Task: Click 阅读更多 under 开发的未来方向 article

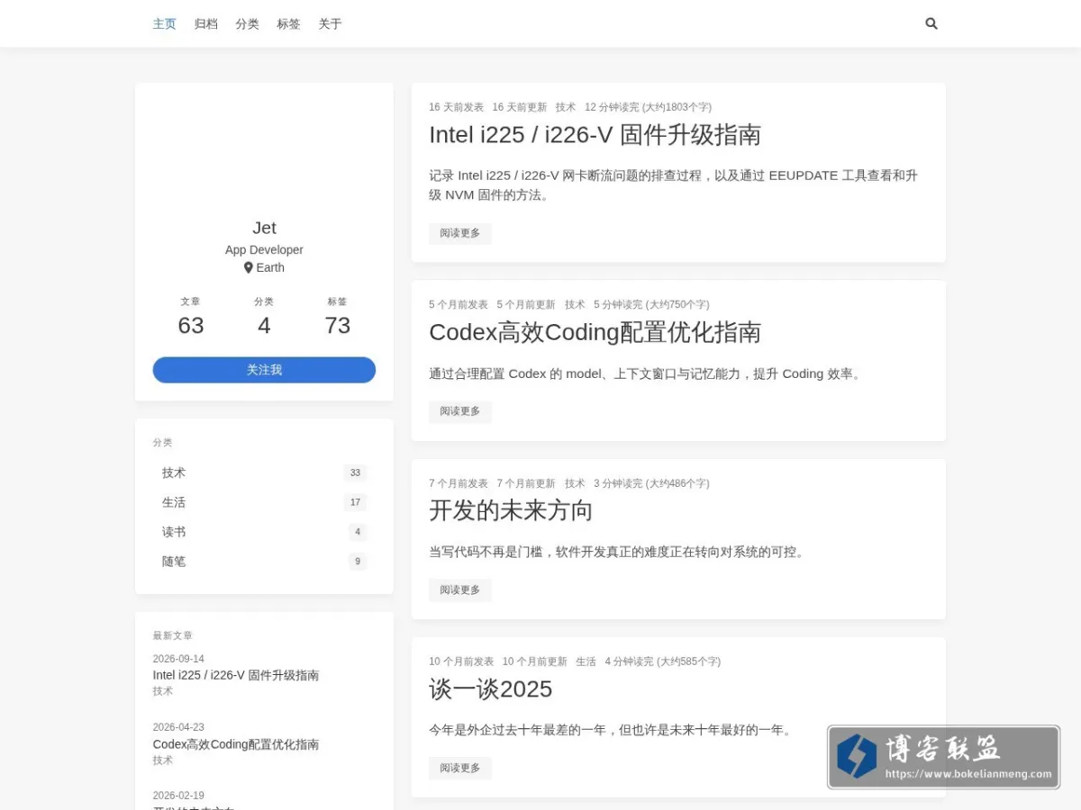Action: tap(460, 590)
